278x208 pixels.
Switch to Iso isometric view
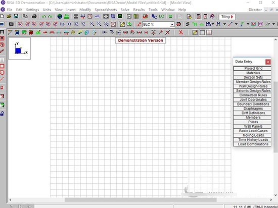(x=62, y=24)
